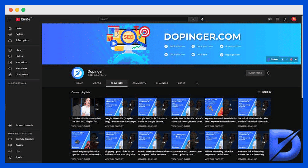
Task: Open the create video camera icon
Action: [270, 19]
